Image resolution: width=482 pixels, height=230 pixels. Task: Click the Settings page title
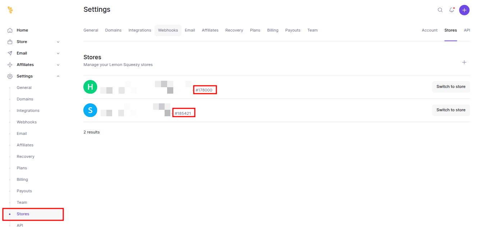97,10
